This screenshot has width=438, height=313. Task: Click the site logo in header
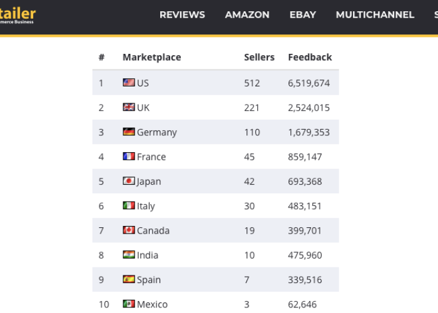click(x=18, y=16)
